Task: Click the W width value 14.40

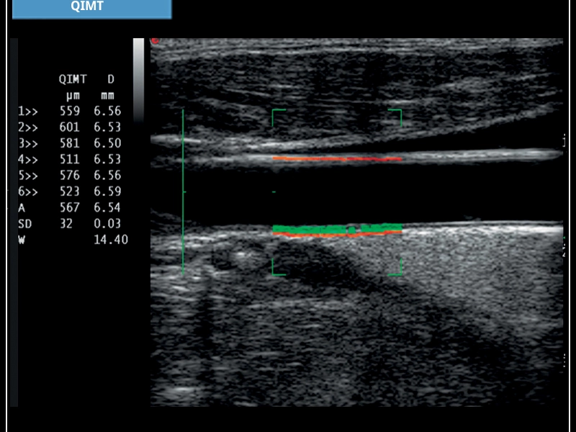Action: click(110, 240)
